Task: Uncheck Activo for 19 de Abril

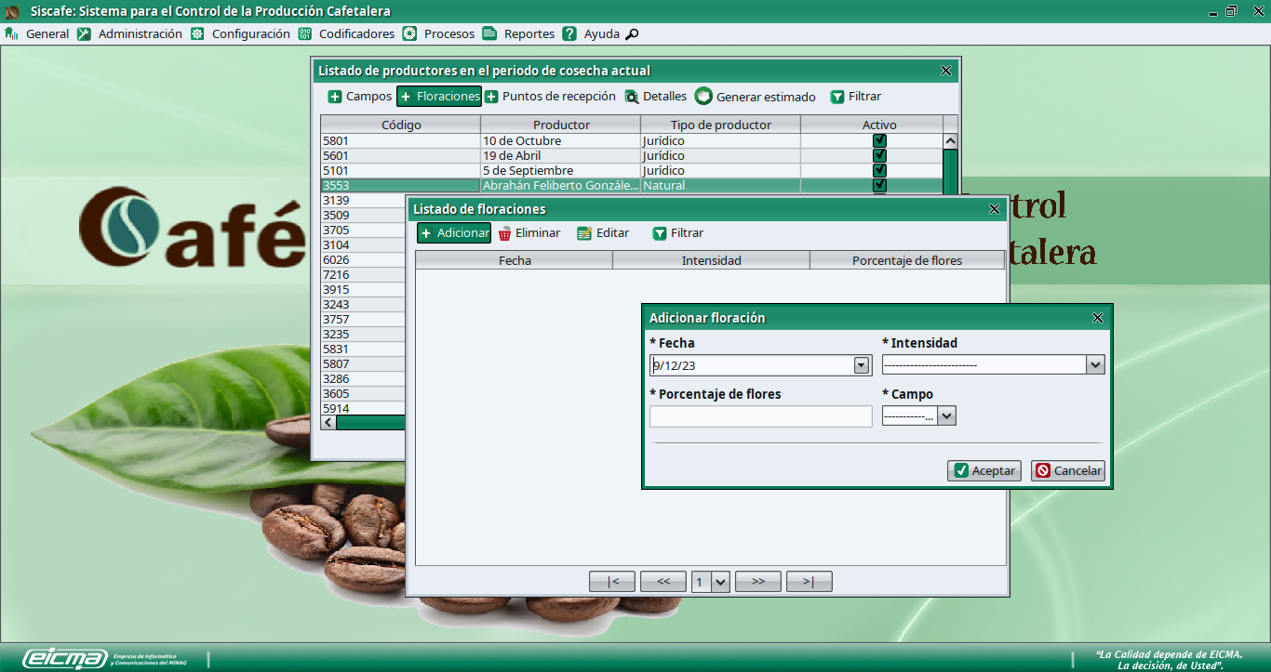Action: click(x=879, y=156)
